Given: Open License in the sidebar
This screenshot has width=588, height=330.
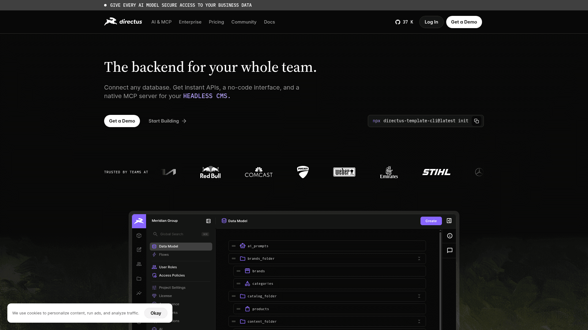Looking at the screenshot, I should pos(181,296).
